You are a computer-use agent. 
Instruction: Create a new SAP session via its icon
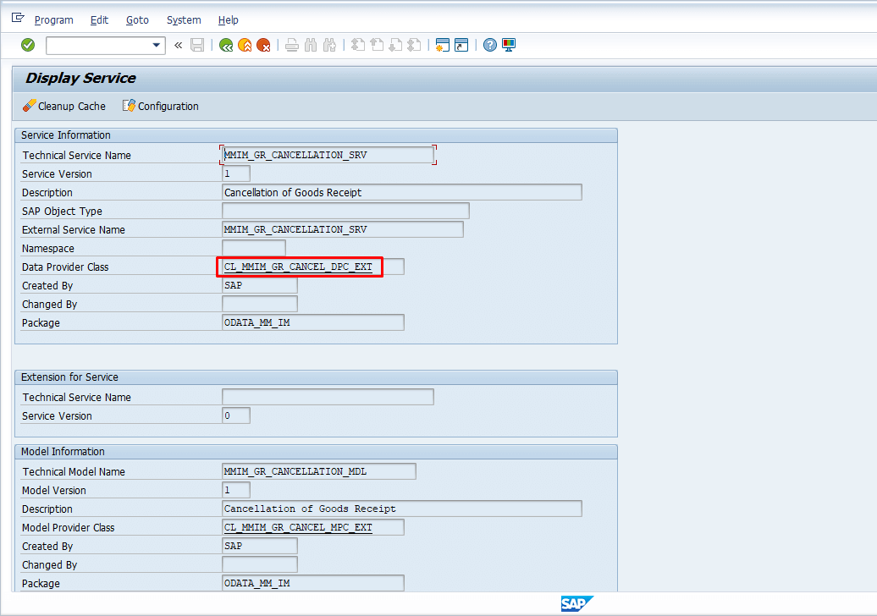(x=442, y=45)
